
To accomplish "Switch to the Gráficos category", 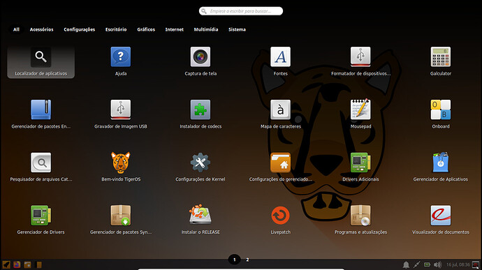I will coord(146,29).
